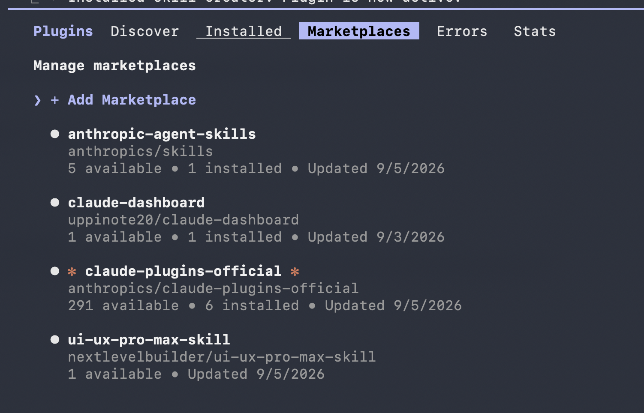
Task: Select the claude-plugins-official marketplace
Action: [183, 271]
